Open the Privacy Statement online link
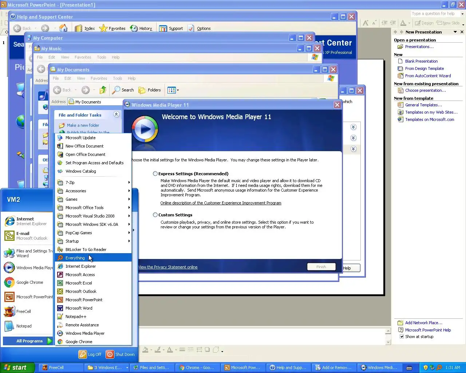 pyautogui.click(x=168, y=267)
